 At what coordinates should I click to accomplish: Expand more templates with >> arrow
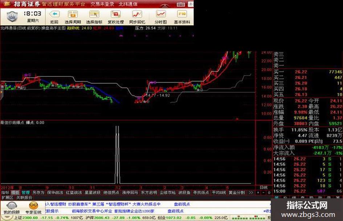pyautogui.click(x=251, y=193)
